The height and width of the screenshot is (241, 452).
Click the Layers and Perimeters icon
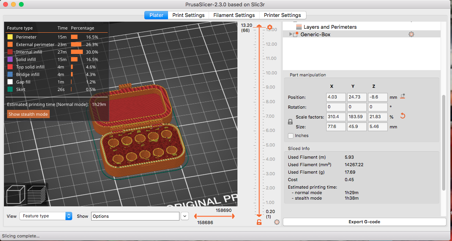pyautogui.click(x=299, y=27)
